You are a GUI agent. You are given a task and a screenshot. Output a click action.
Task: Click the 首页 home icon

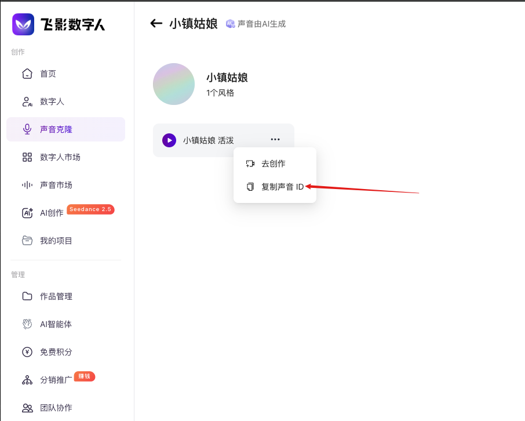(27, 74)
